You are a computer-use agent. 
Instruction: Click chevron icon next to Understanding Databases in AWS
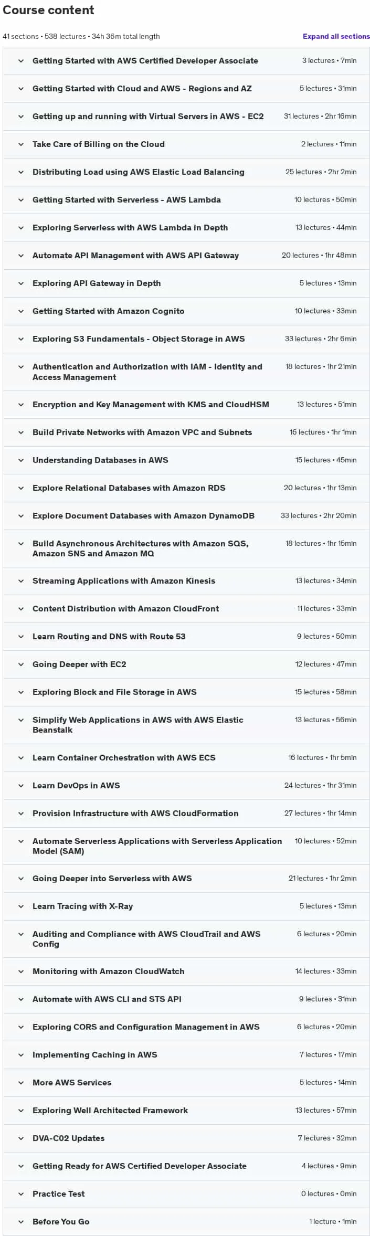(x=21, y=460)
